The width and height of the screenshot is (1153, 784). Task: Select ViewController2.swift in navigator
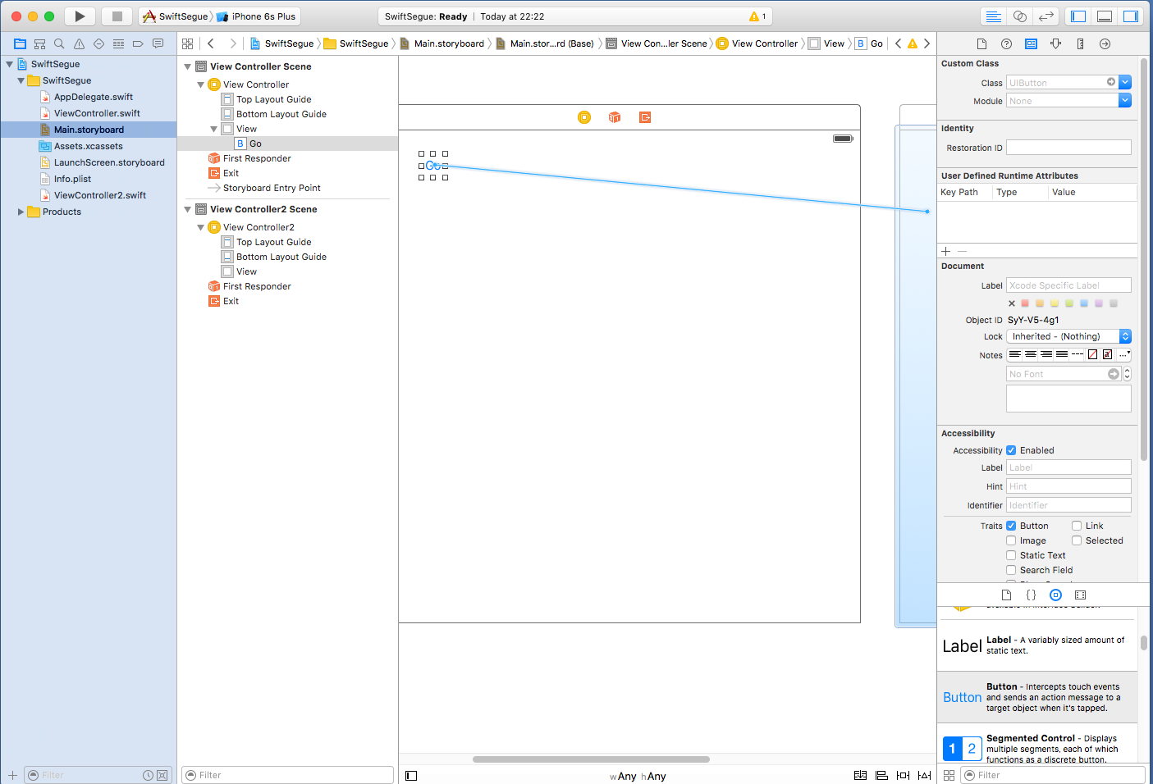[99, 195]
